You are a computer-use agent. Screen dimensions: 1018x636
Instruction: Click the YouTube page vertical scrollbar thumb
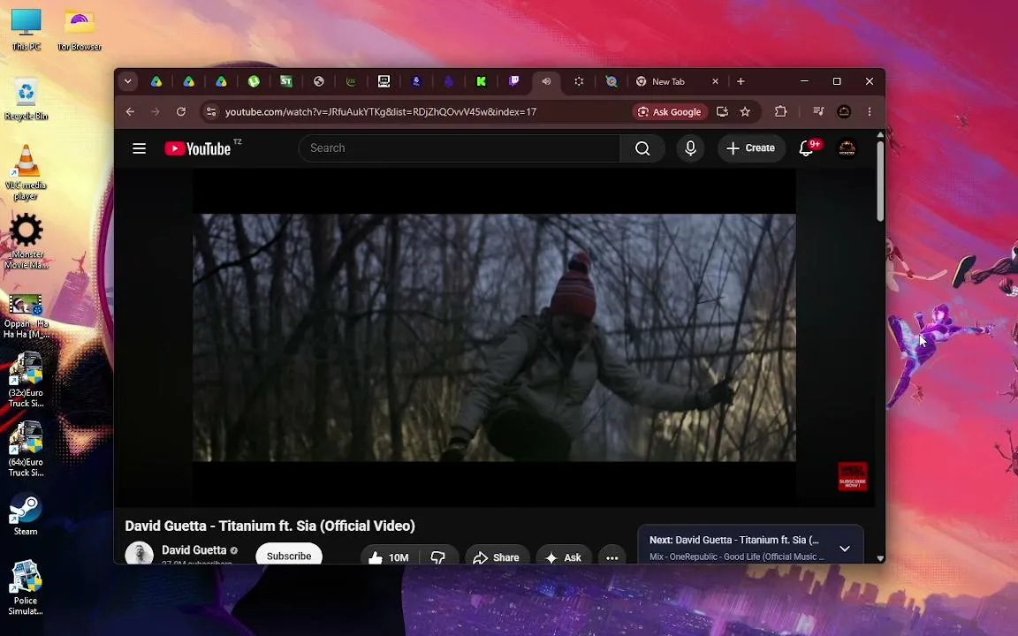point(880,182)
